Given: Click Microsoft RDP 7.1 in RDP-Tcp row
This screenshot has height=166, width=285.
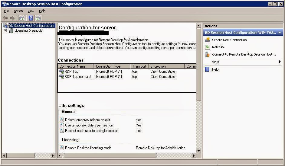Looking at the screenshot, I should (x=109, y=72).
